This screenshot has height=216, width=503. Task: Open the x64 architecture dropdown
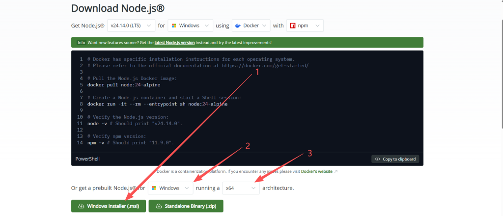tap(241, 188)
